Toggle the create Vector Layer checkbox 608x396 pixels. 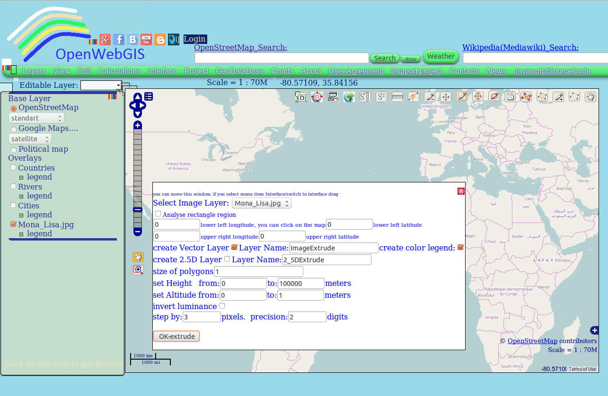click(234, 247)
